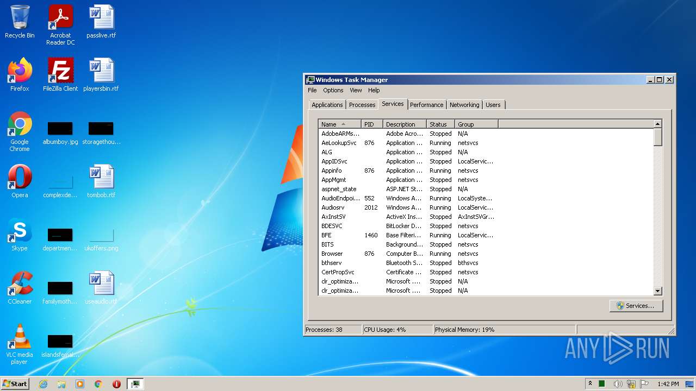Click services list scroll down arrow
This screenshot has height=391, width=696.
pos(657,291)
